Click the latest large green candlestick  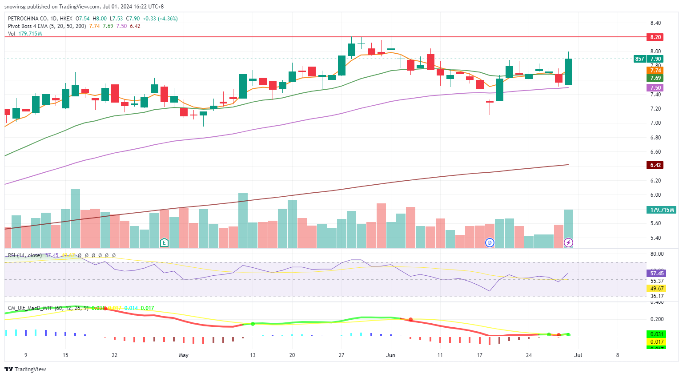click(568, 71)
